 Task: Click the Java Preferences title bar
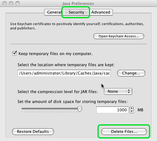coord(78,3)
